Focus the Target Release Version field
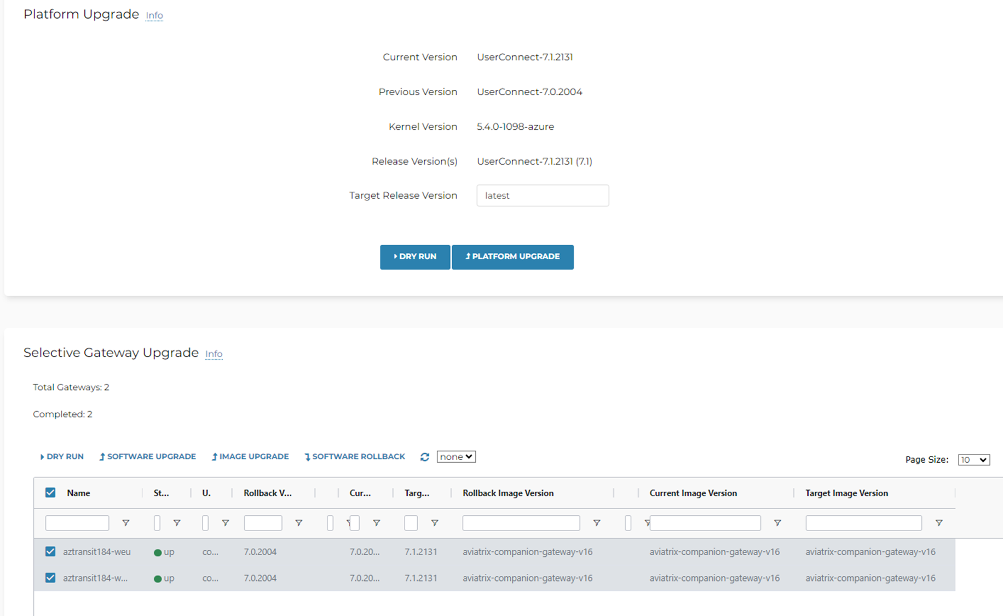Screen dimensions: 1003x616 tap(543, 195)
